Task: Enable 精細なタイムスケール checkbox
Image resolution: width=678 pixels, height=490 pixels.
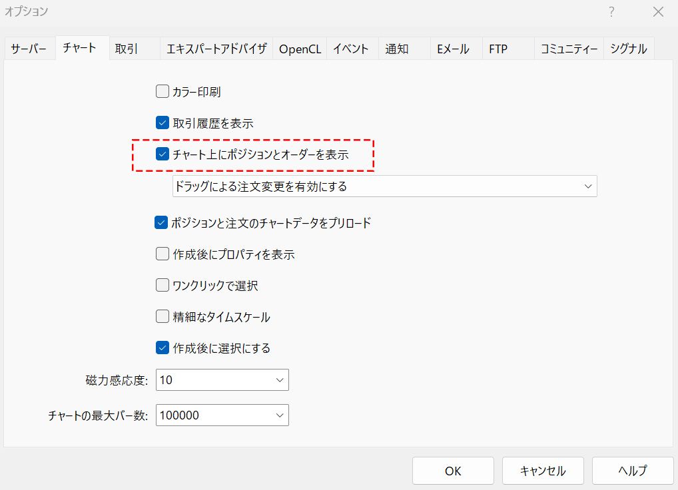Action: tap(162, 317)
